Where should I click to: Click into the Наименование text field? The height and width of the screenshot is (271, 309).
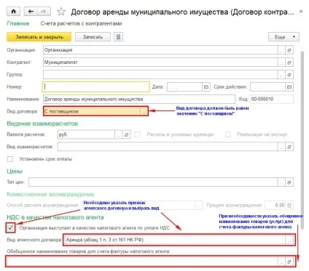click(139, 99)
